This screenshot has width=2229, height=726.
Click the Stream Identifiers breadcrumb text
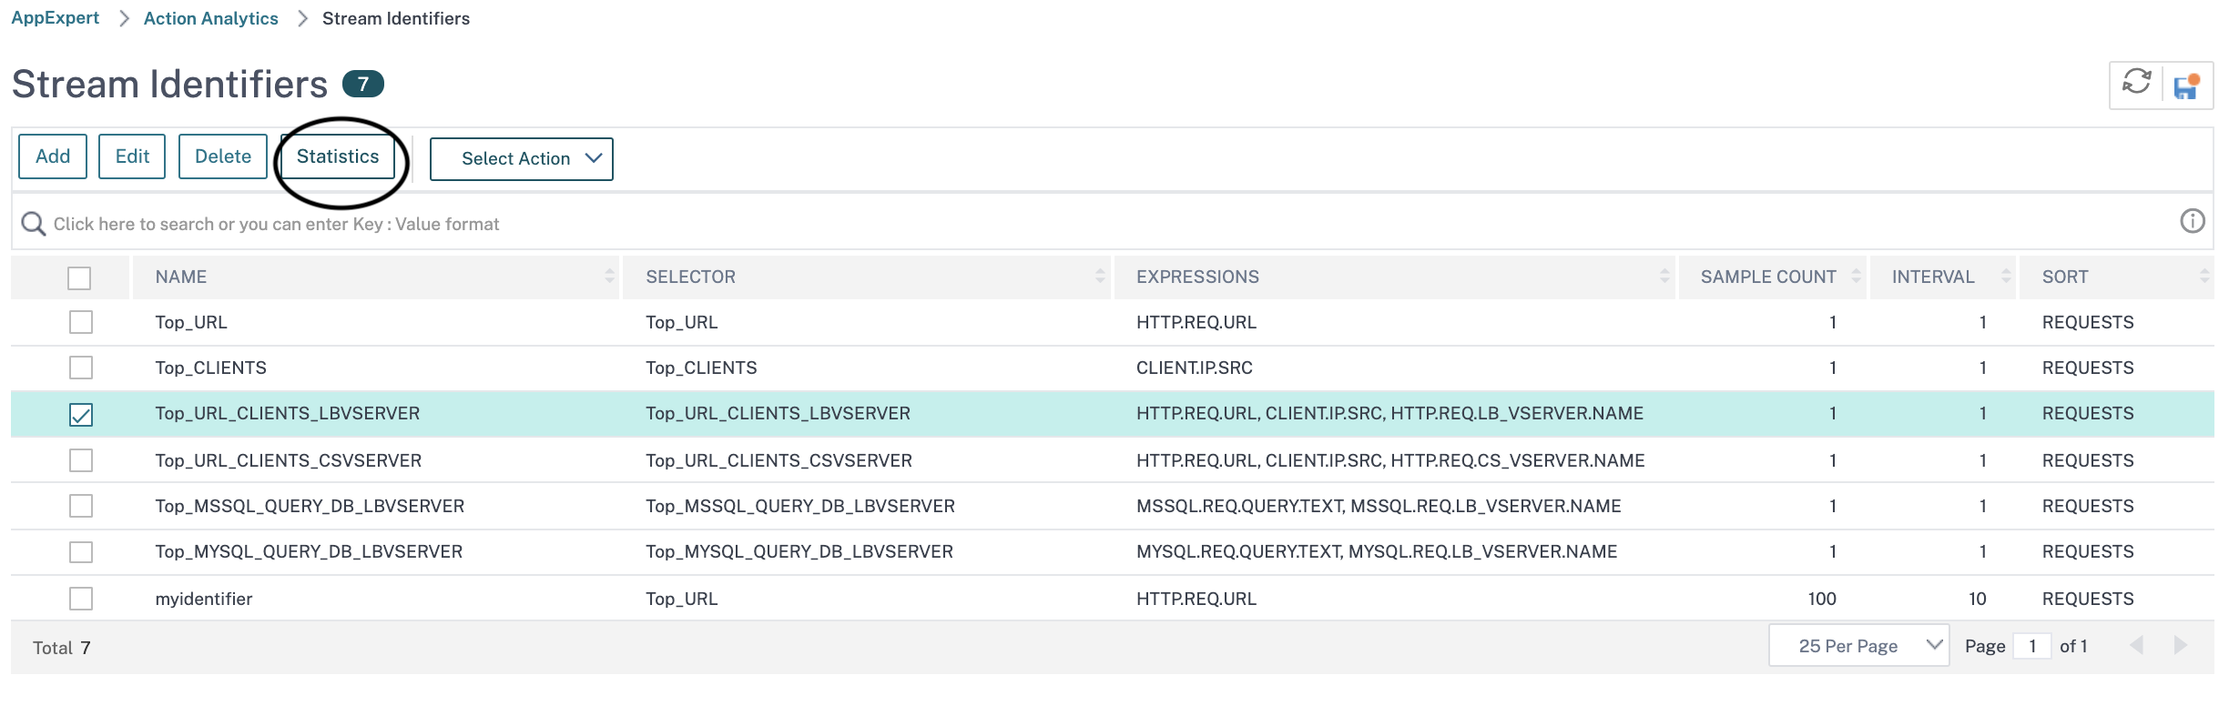point(396,18)
